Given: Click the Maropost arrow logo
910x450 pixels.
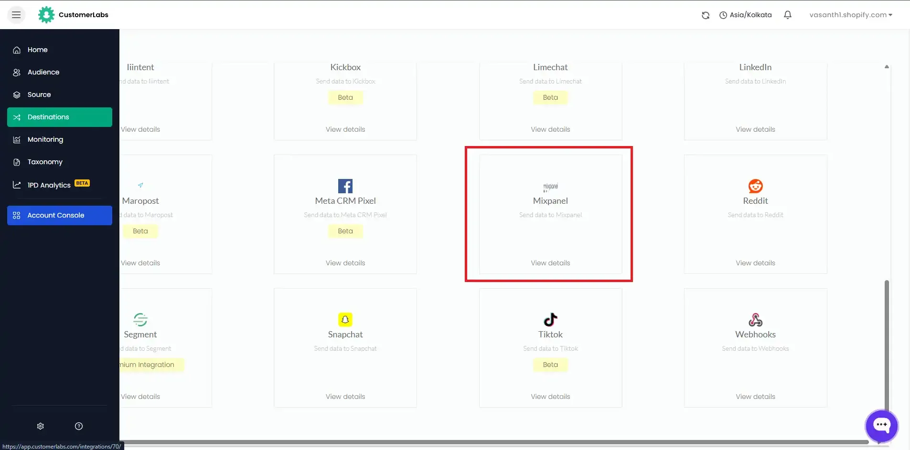Looking at the screenshot, I should pyautogui.click(x=140, y=185).
